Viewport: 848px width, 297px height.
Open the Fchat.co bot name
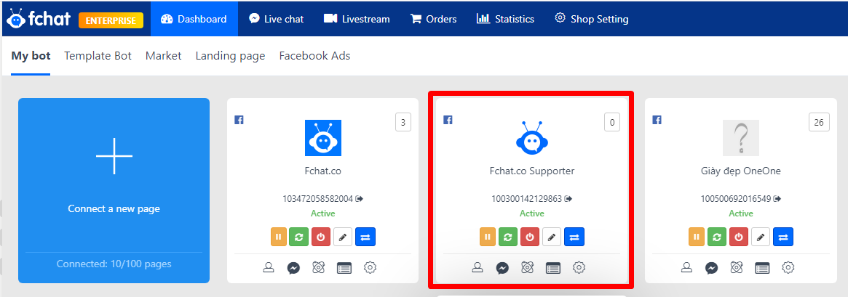coord(323,171)
